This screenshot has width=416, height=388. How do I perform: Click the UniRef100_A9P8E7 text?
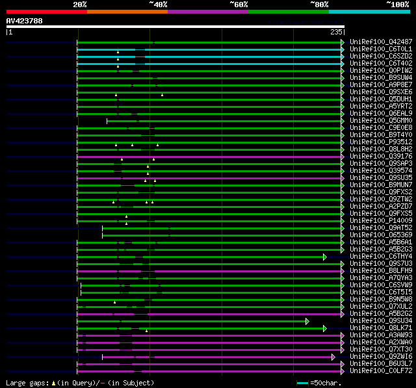(381, 85)
